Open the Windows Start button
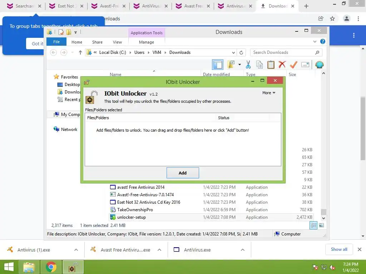Viewport: 366px width, 274px height. (x=9, y=267)
